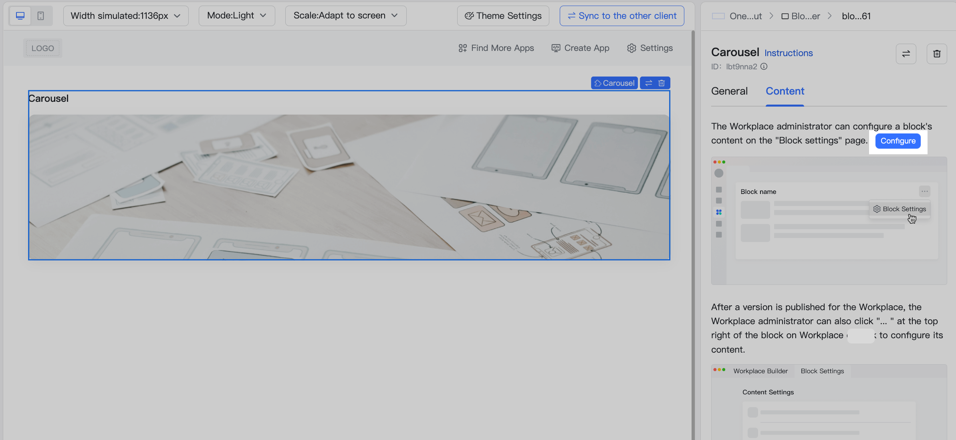Click the trash icon in properties panel
Image resolution: width=956 pixels, height=440 pixels.
pos(937,54)
